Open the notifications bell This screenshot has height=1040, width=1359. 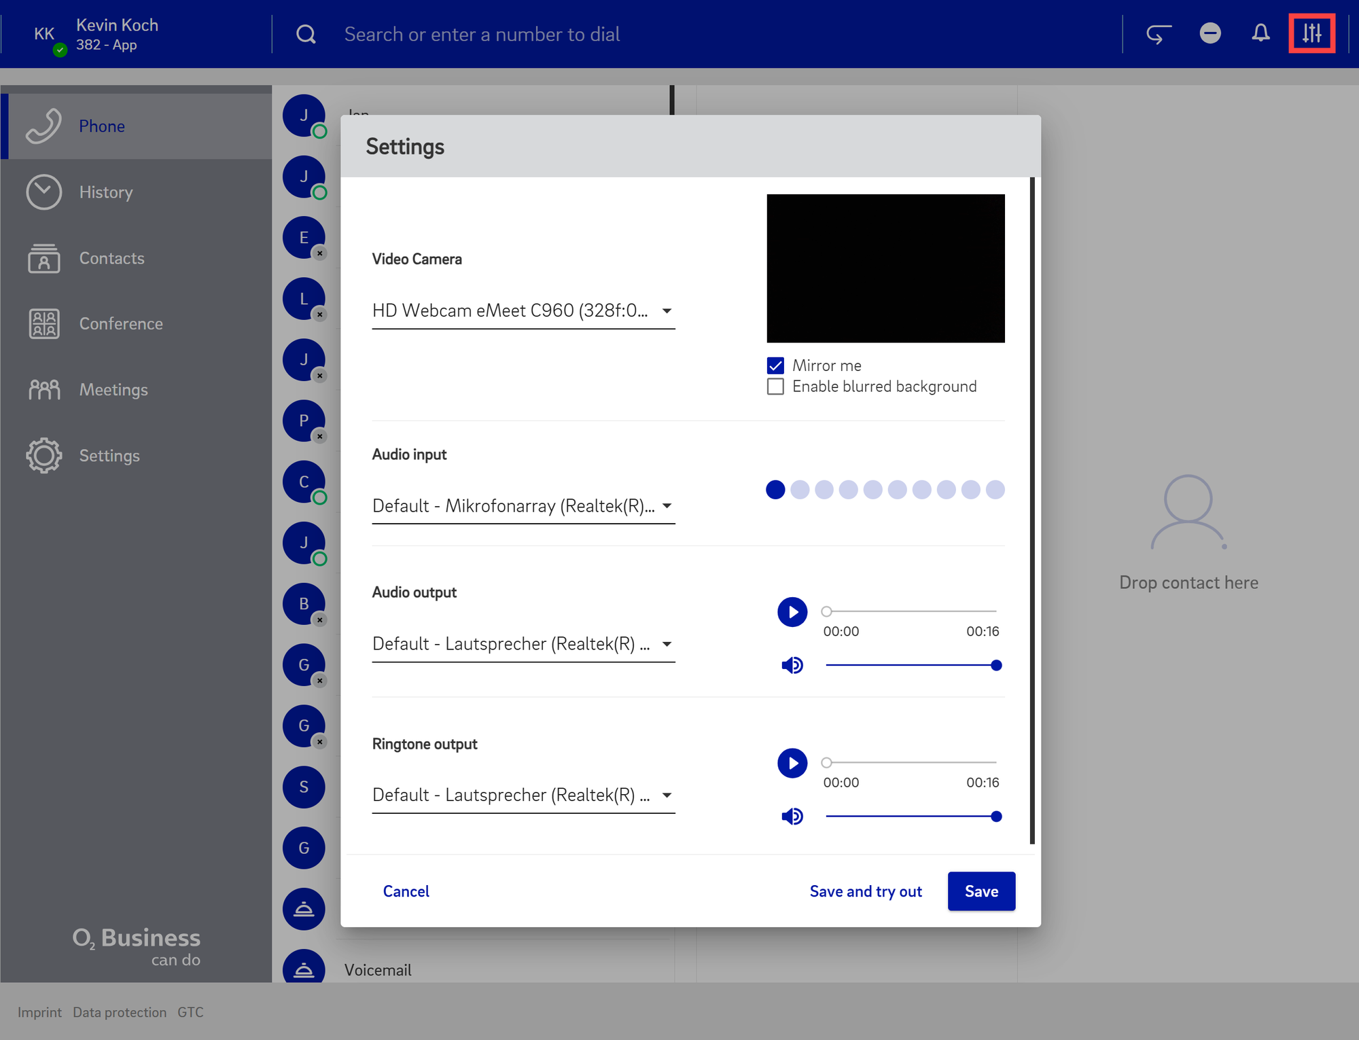click(1260, 33)
